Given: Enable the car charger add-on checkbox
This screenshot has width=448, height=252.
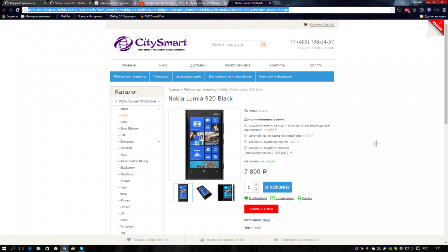Looking at the screenshot, I should 246,136.
